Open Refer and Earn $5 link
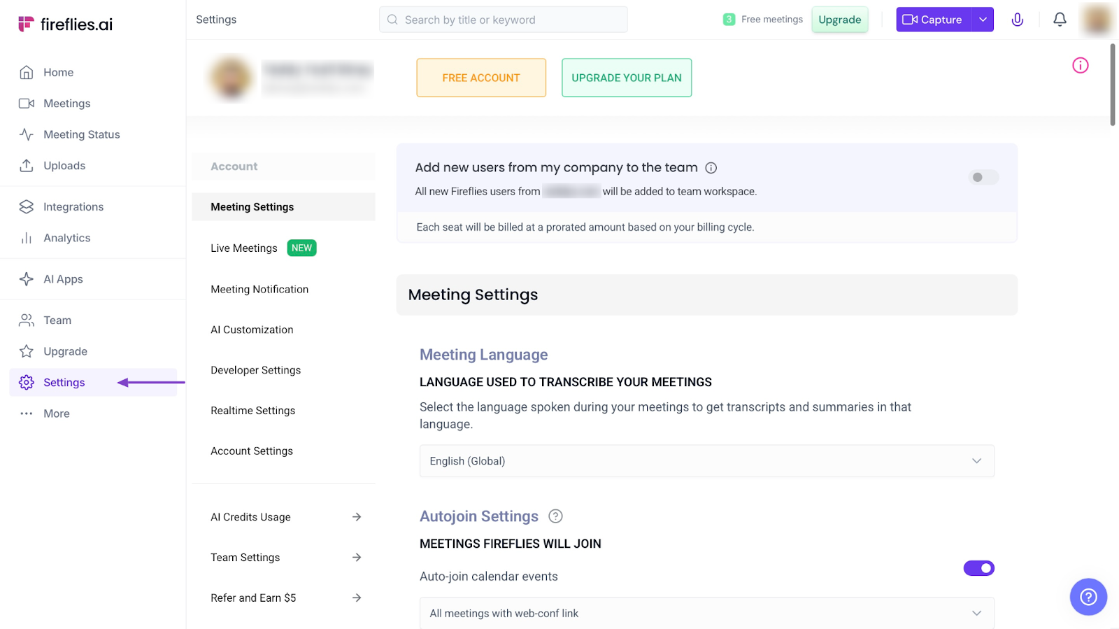1119x629 pixels. (253, 598)
